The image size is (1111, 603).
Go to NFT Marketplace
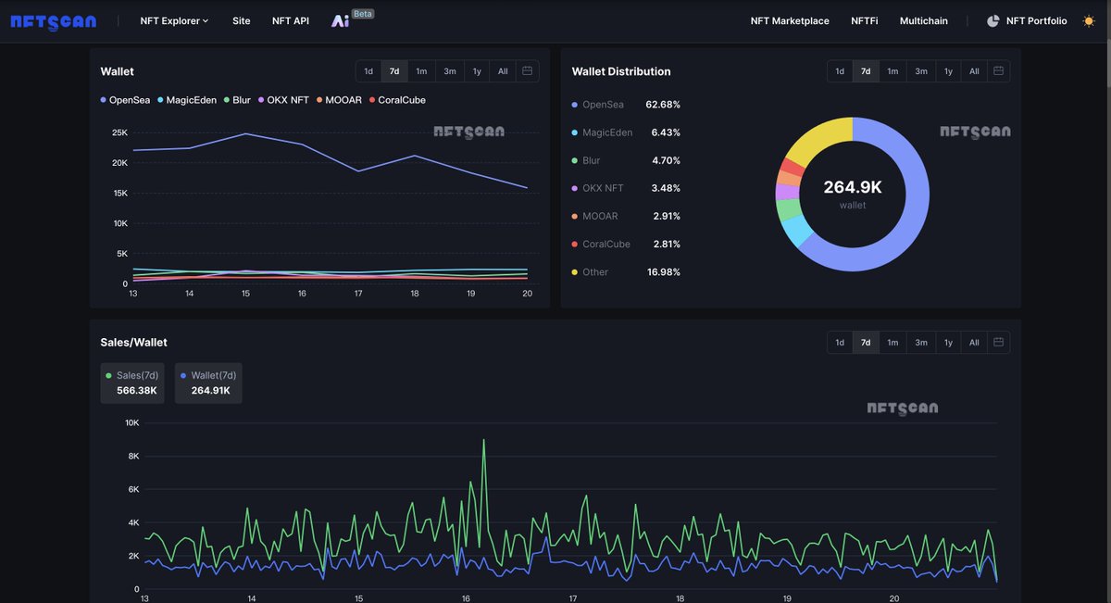[790, 20]
